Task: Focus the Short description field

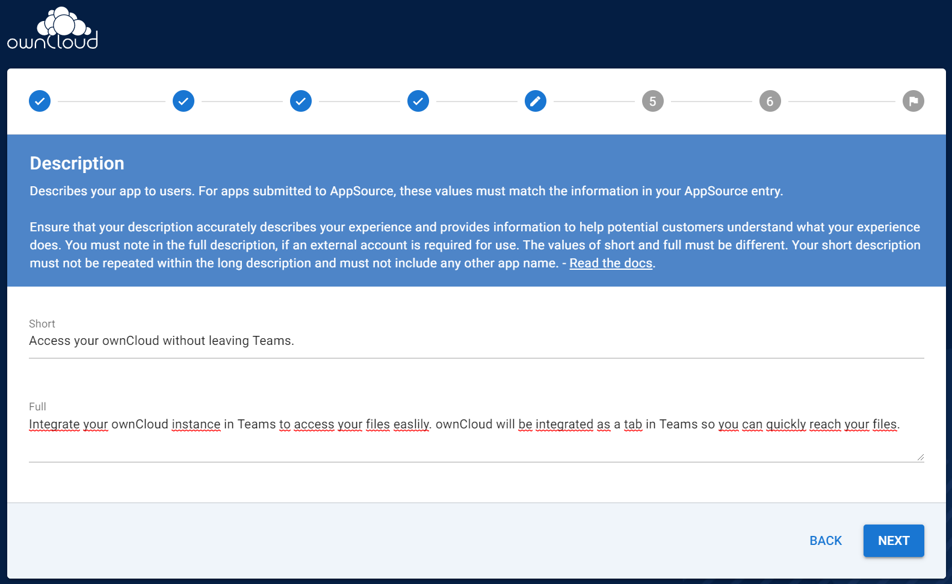Action: 477,341
